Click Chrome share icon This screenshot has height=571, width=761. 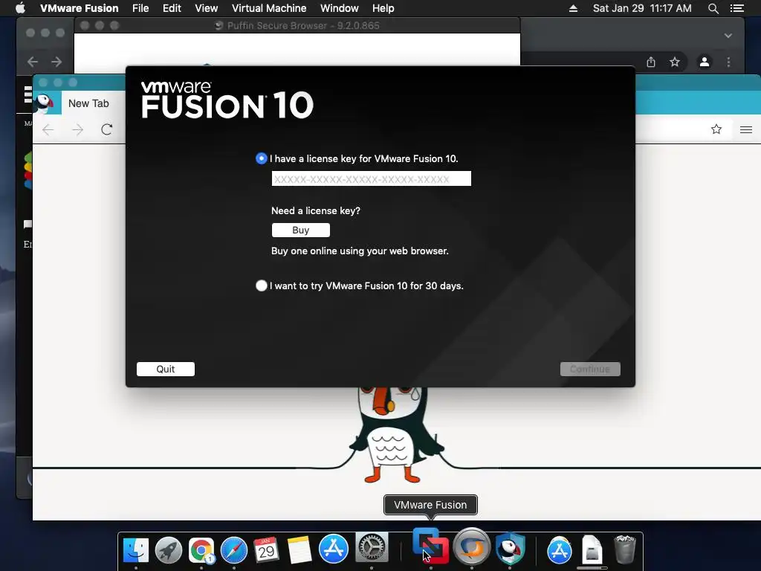click(651, 62)
